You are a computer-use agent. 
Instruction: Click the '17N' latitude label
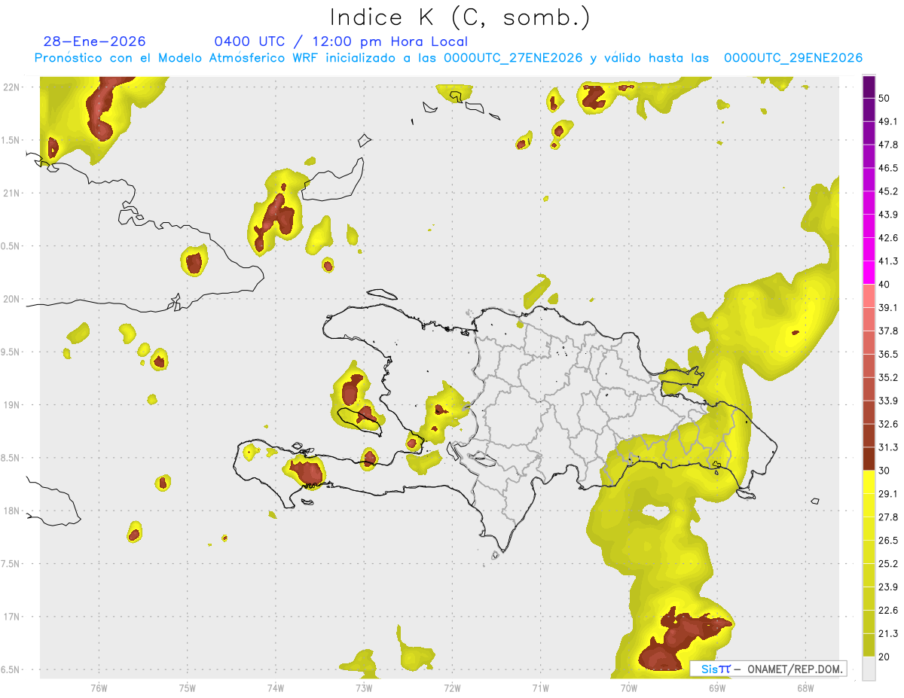(x=11, y=617)
